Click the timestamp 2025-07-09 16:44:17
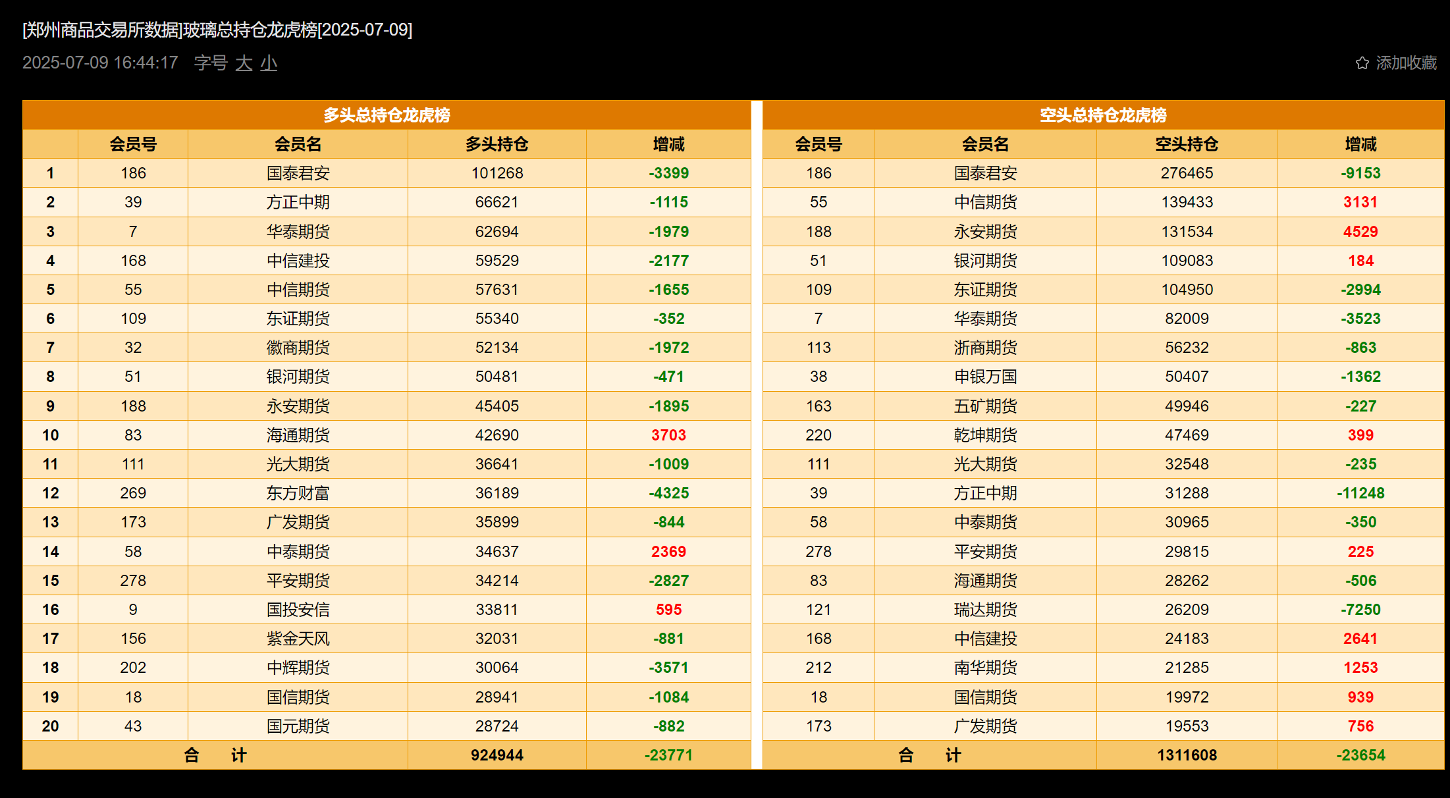Screen dimensions: 1450x798 point(100,63)
